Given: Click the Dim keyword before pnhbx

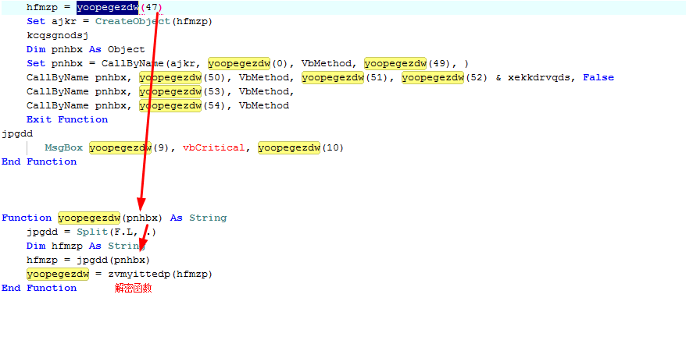Looking at the screenshot, I should click(x=36, y=49).
